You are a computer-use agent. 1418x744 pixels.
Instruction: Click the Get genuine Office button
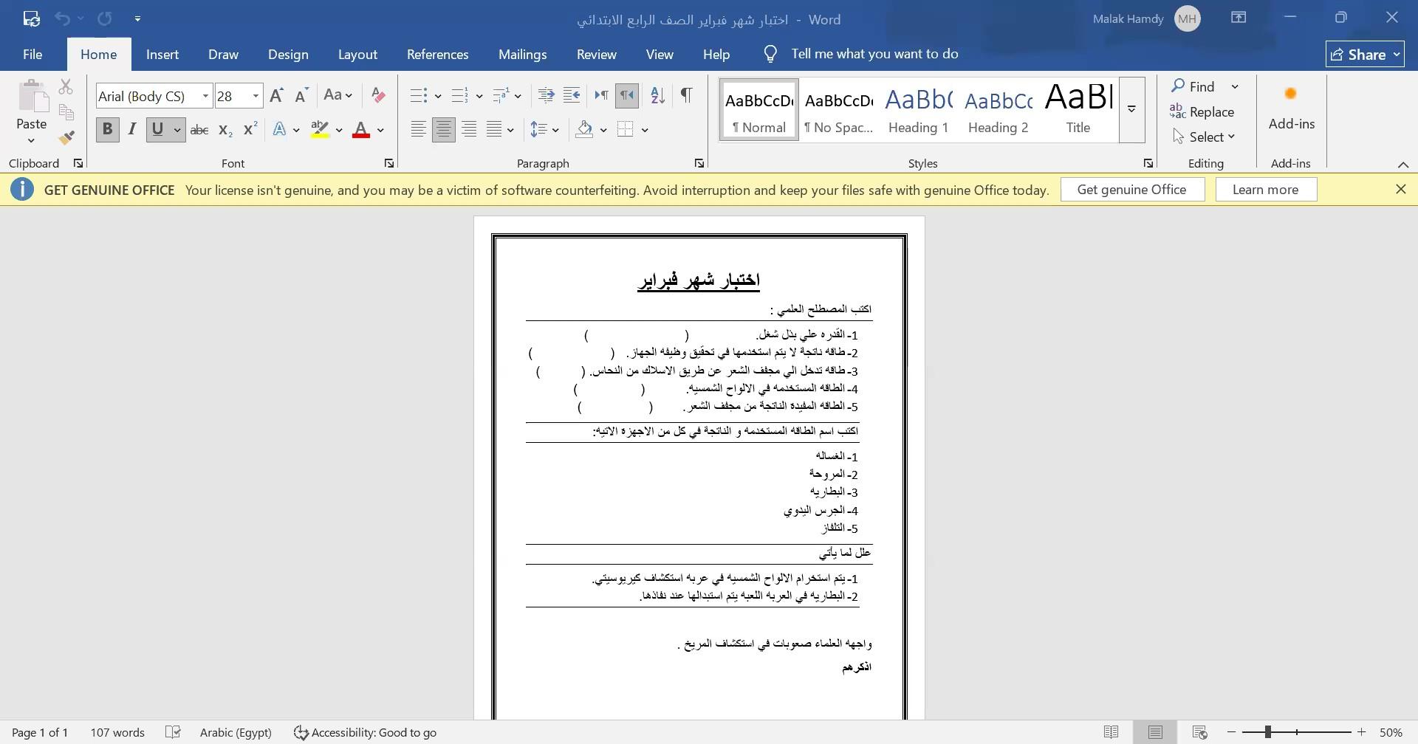tap(1131, 190)
